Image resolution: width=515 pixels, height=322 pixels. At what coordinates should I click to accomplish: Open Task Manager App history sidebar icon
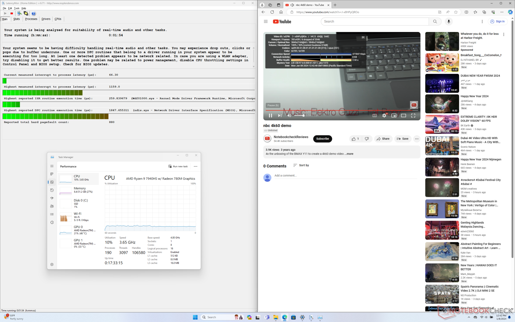click(x=52, y=190)
